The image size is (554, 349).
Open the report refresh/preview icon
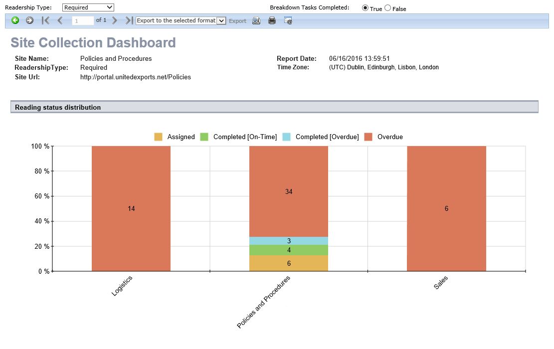click(256, 21)
